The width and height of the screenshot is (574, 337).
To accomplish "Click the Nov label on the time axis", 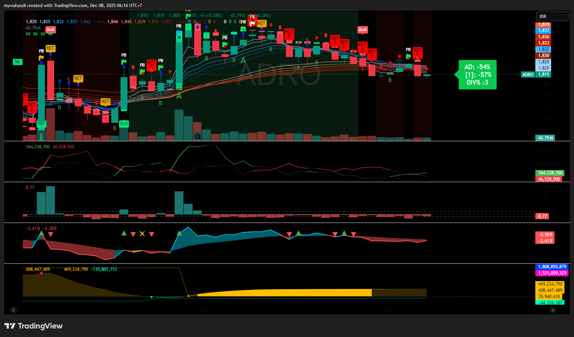I will point(206,310).
